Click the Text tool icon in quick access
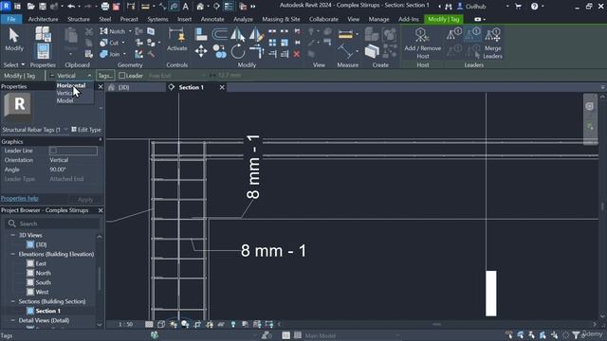This screenshot has height=341, width=607. pyautogui.click(x=186, y=7)
